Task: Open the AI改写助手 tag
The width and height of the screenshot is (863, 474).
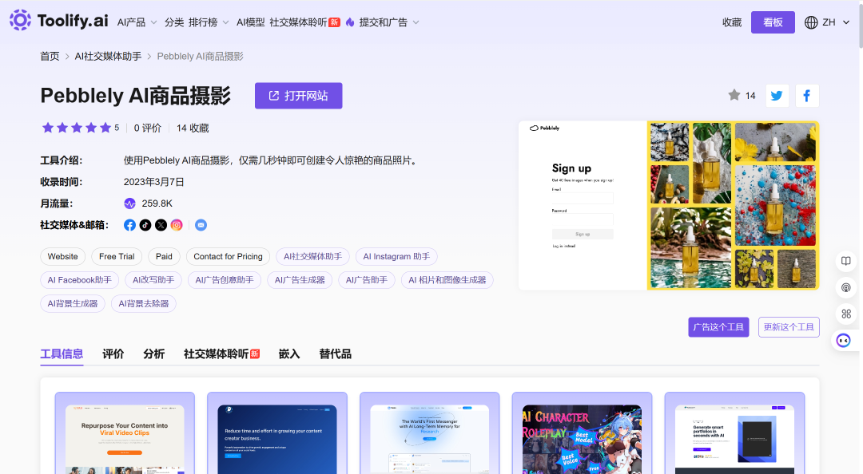Action: coord(153,280)
